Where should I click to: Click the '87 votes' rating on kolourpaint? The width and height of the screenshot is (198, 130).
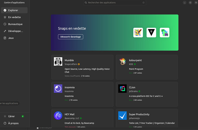coord(138,73)
